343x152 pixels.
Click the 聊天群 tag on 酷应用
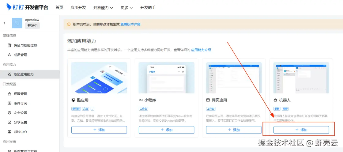click(x=76, y=109)
